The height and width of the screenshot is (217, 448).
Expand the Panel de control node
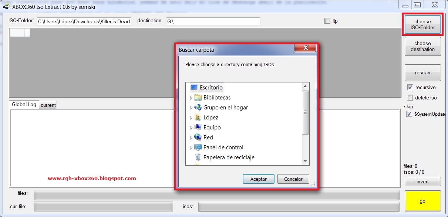tap(191, 148)
